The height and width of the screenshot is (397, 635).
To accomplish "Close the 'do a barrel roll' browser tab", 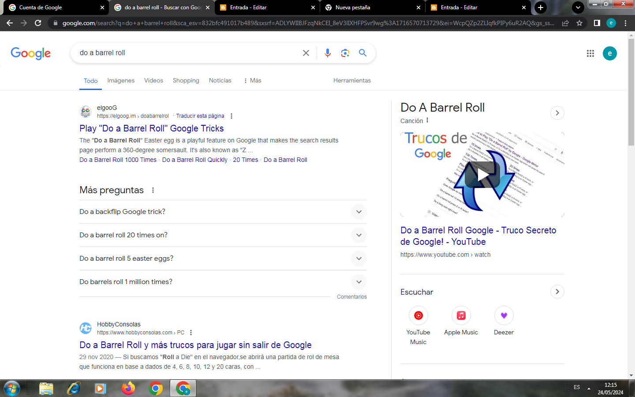I will click(x=208, y=7).
